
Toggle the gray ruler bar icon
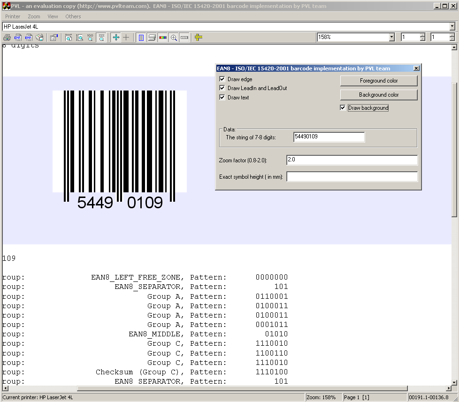coord(184,38)
